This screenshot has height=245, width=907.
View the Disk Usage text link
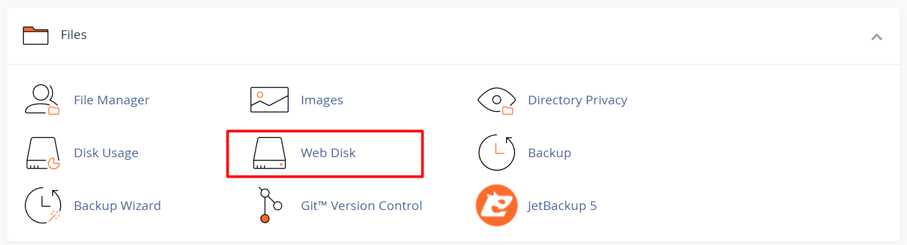(106, 153)
